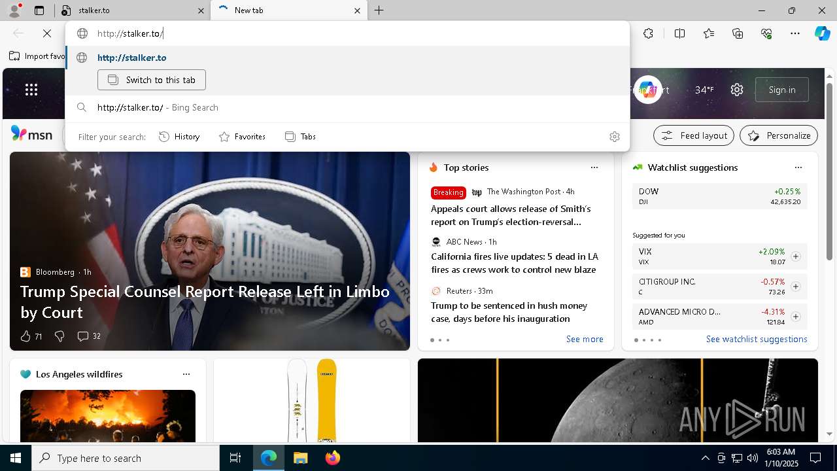This screenshot has height=471, width=837.
Task: Open the tab actions menu icon
Action: coord(39,10)
